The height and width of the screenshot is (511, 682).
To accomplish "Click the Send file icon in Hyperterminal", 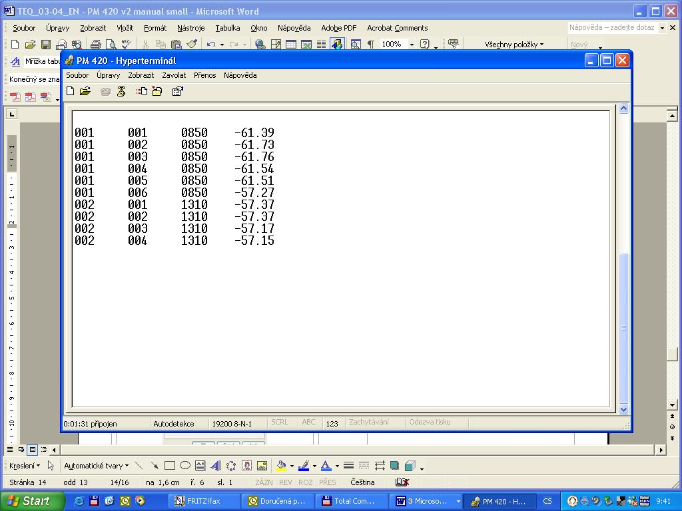I will (x=142, y=91).
